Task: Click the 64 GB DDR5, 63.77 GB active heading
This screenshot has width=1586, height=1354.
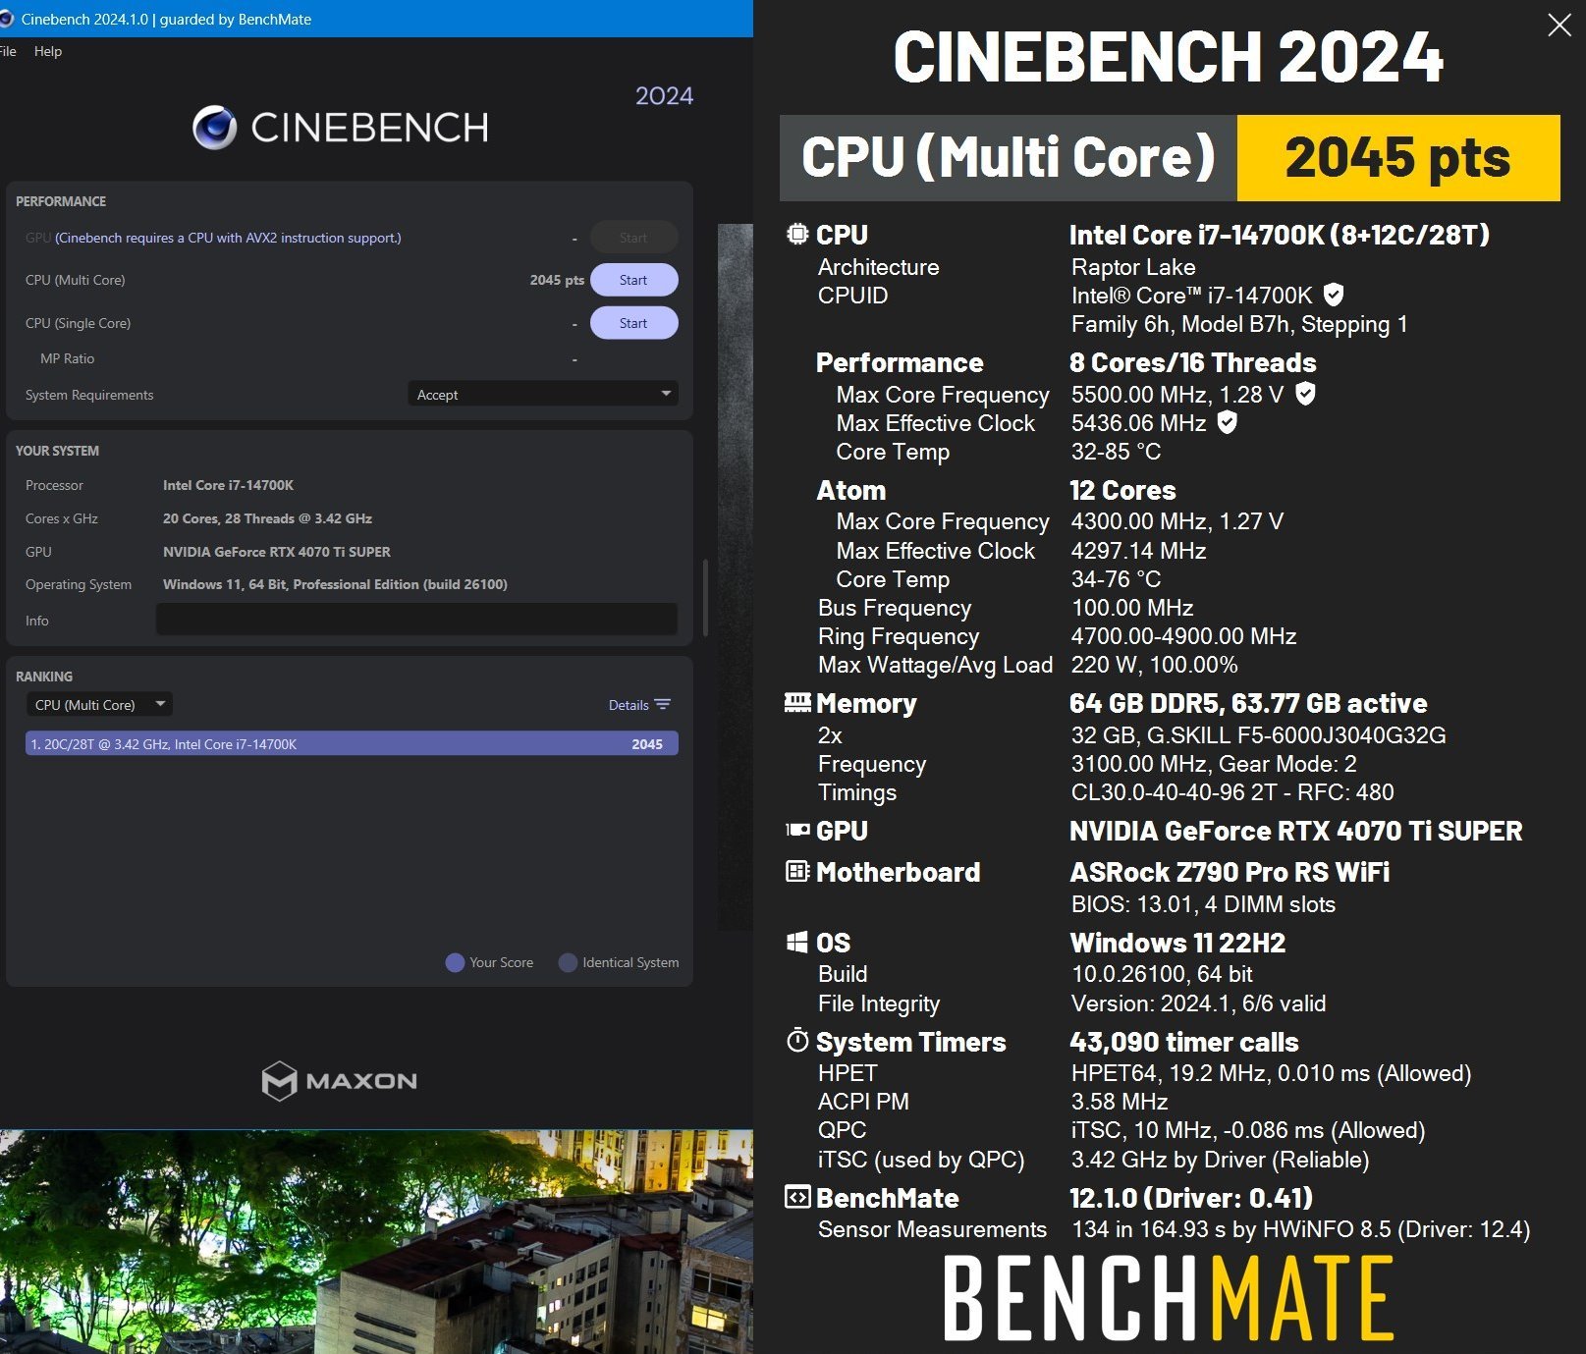Action: [x=1248, y=703]
